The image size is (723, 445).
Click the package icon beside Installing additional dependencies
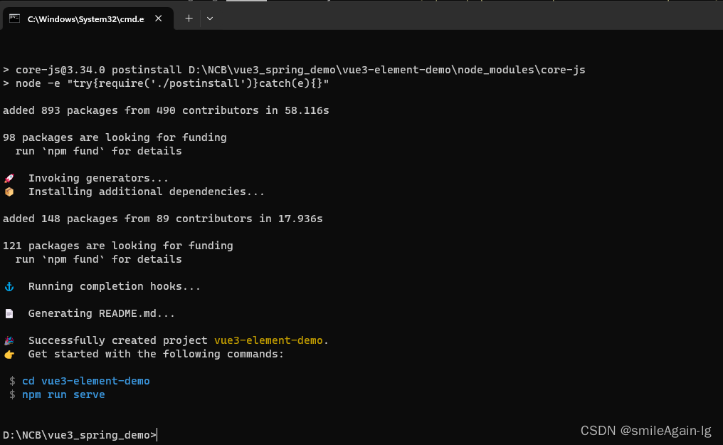9,192
